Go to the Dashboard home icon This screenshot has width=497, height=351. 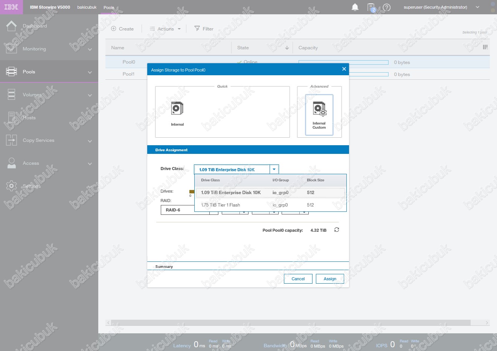tap(11, 26)
